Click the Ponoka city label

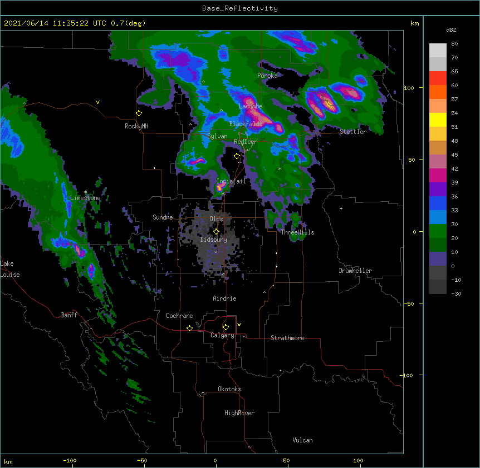click(x=267, y=76)
